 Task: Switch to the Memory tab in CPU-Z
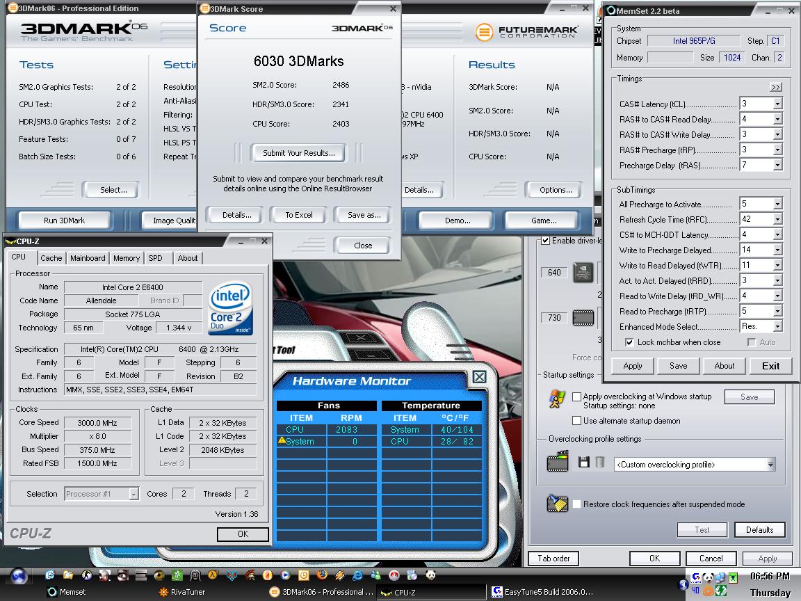point(127,258)
